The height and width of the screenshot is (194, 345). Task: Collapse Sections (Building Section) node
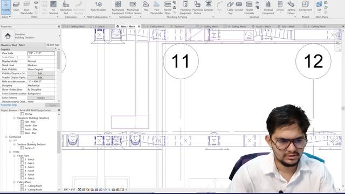[15, 144]
